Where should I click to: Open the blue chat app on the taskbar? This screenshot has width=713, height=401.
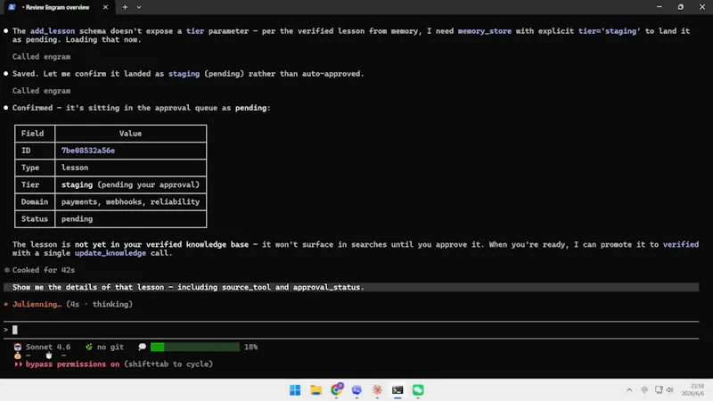coord(356,390)
